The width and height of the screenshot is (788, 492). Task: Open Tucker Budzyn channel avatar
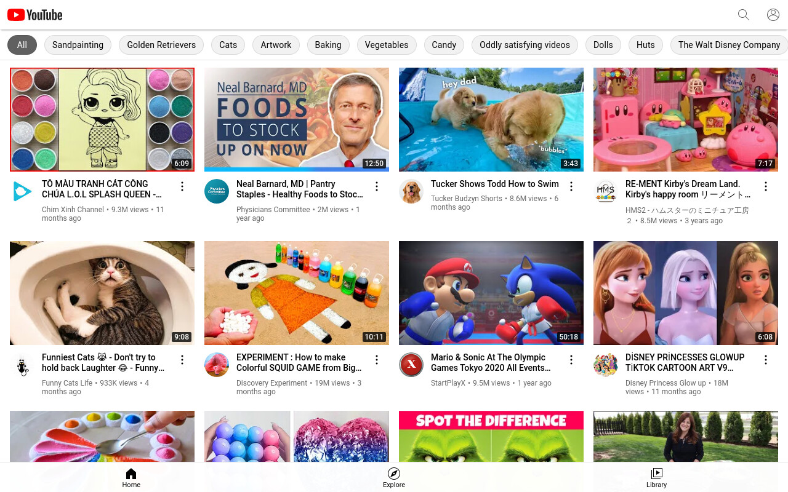click(411, 191)
